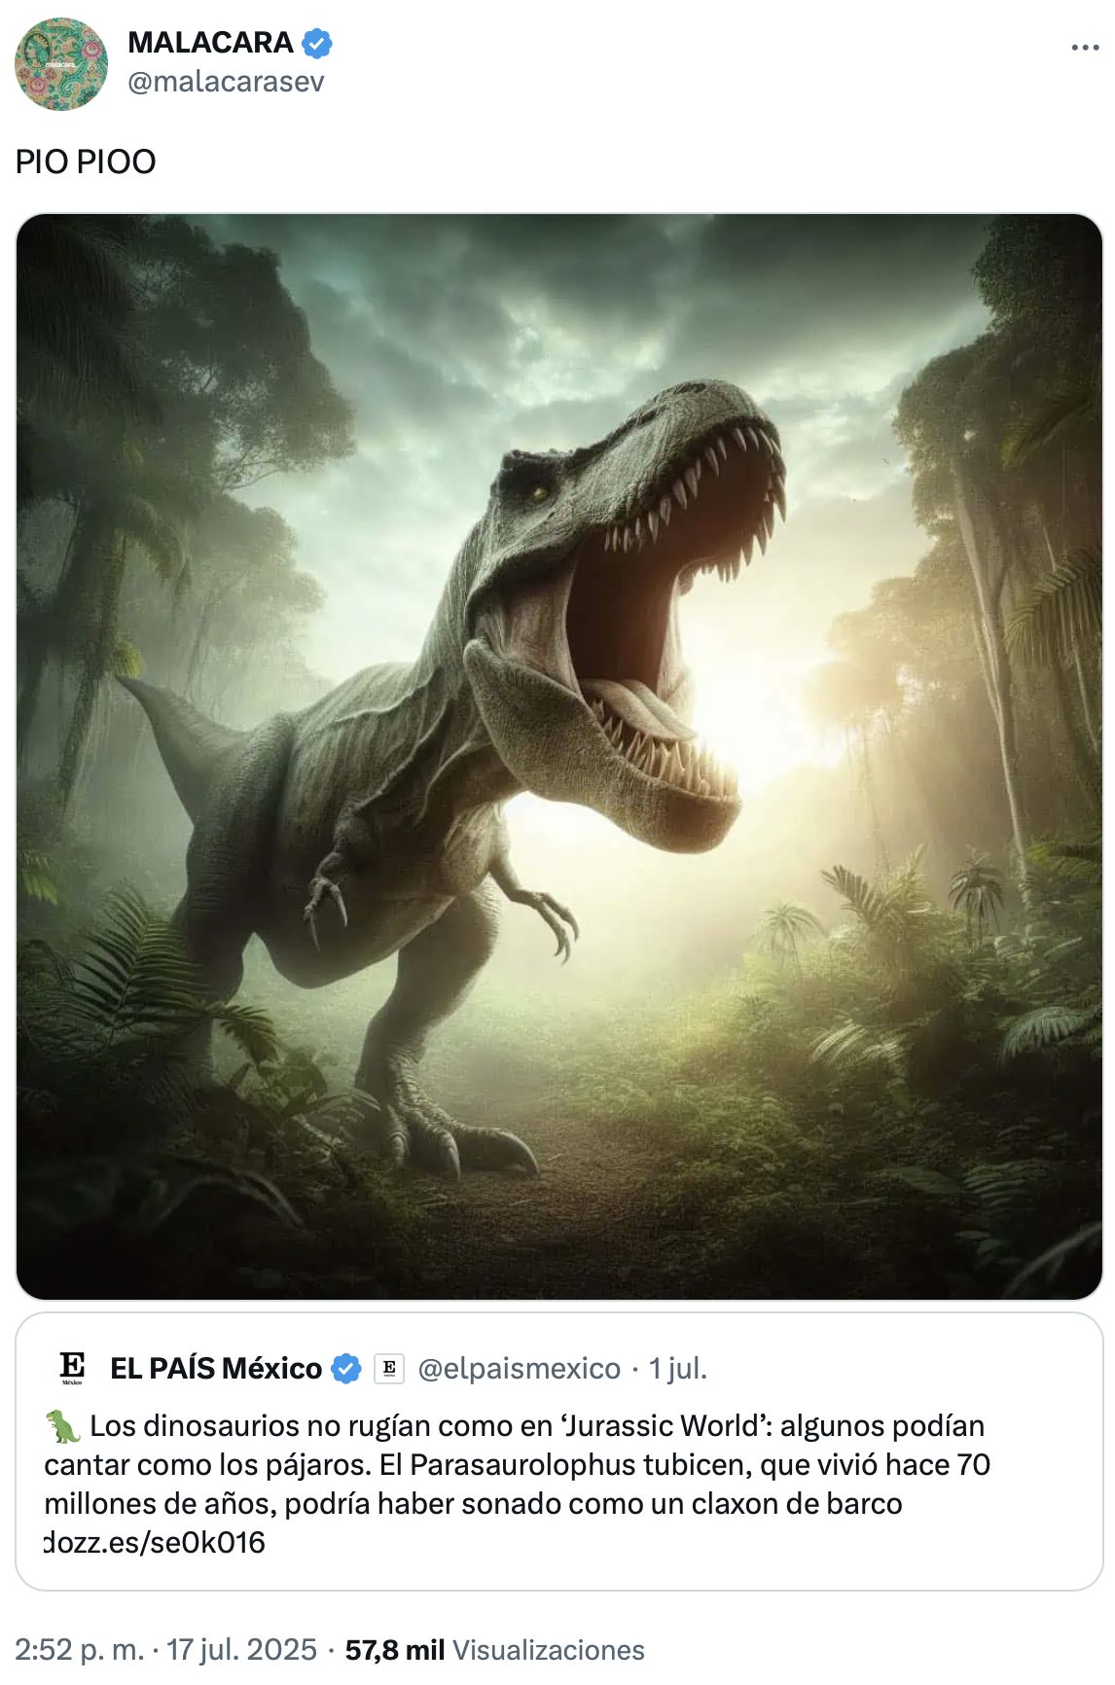Click El País México's blue verified badge
1115x1685 pixels.
345,1369
